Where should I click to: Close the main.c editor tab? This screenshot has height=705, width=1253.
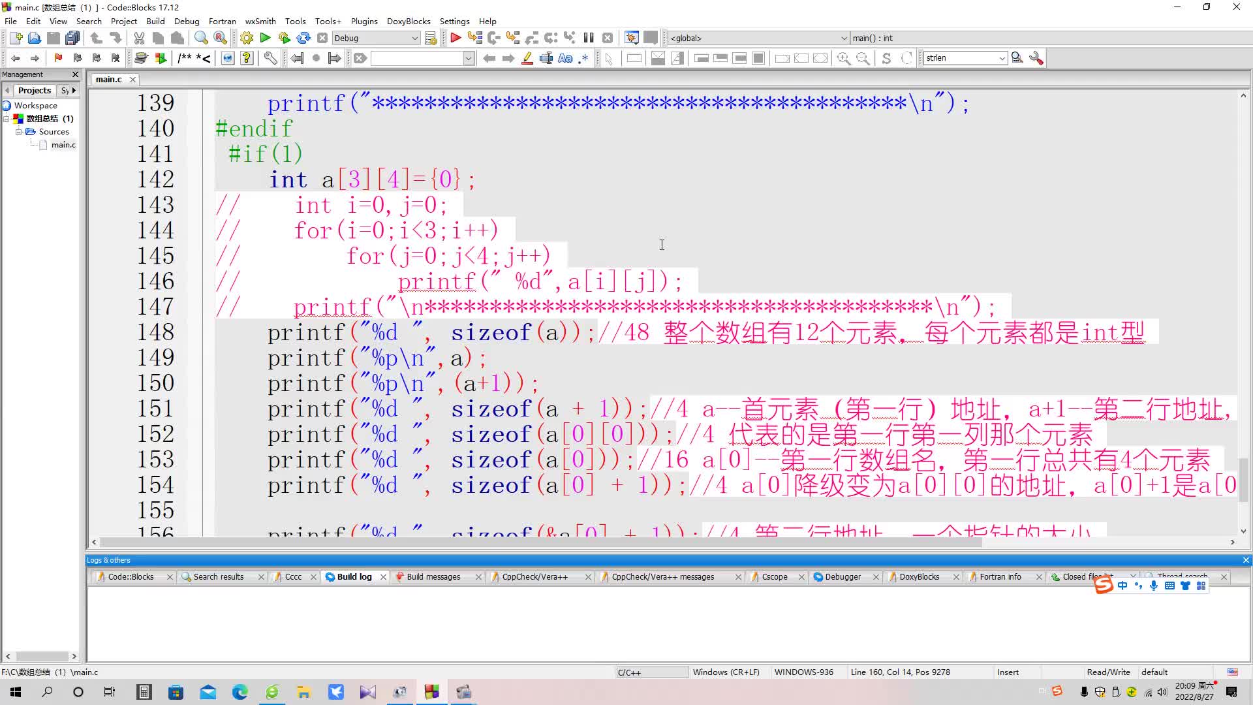coord(132,80)
